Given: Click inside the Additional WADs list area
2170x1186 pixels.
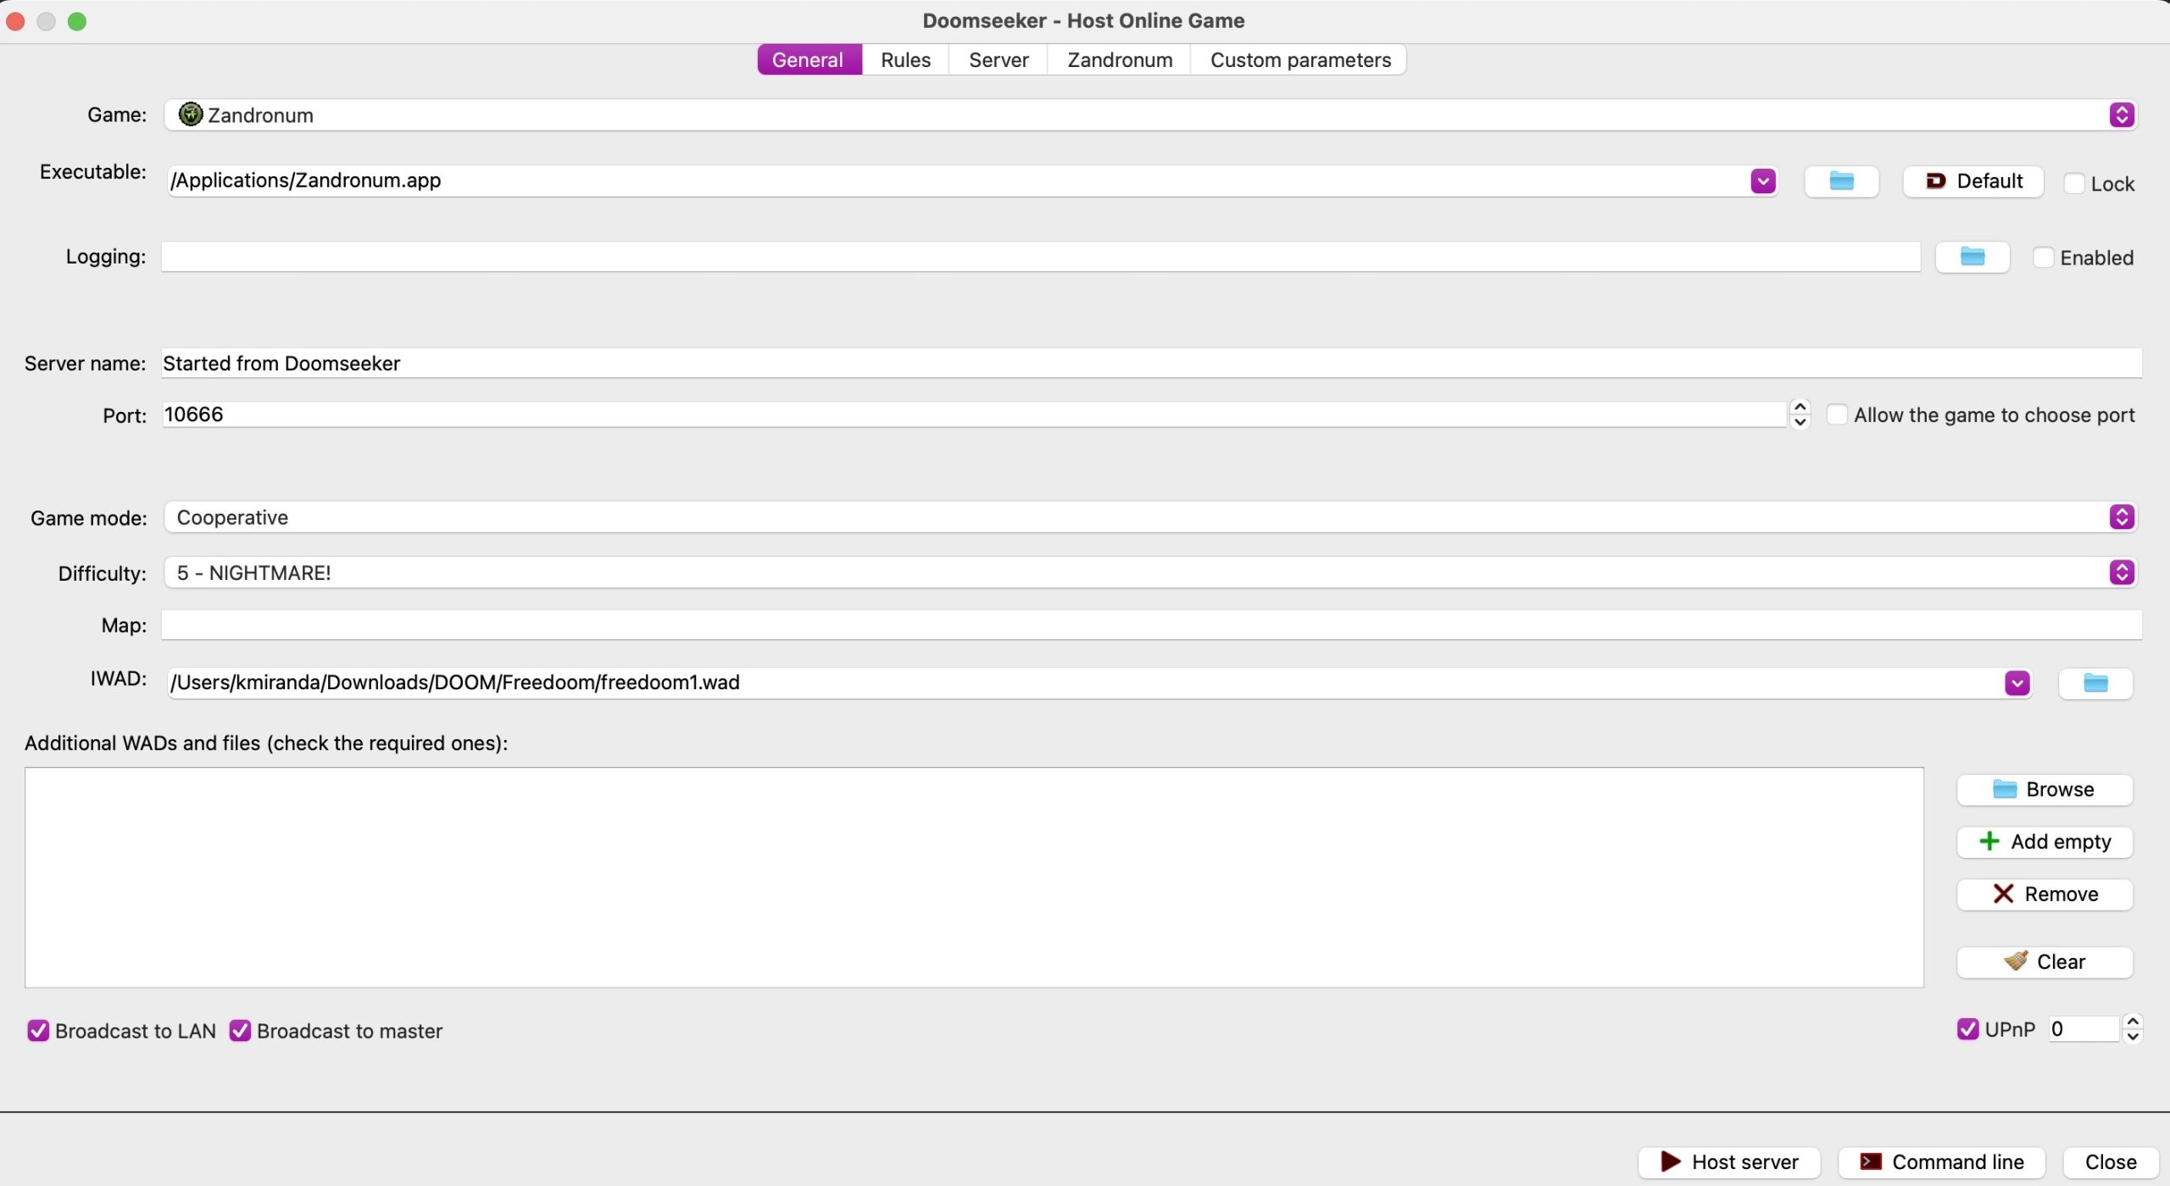Looking at the screenshot, I should pyautogui.click(x=974, y=877).
